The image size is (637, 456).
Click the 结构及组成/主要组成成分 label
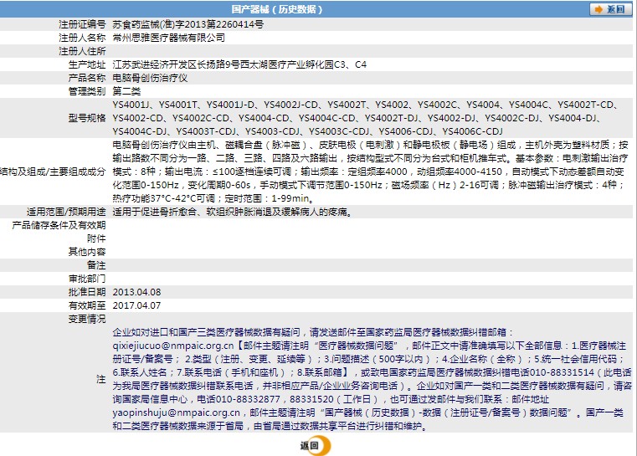click(53, 172)
